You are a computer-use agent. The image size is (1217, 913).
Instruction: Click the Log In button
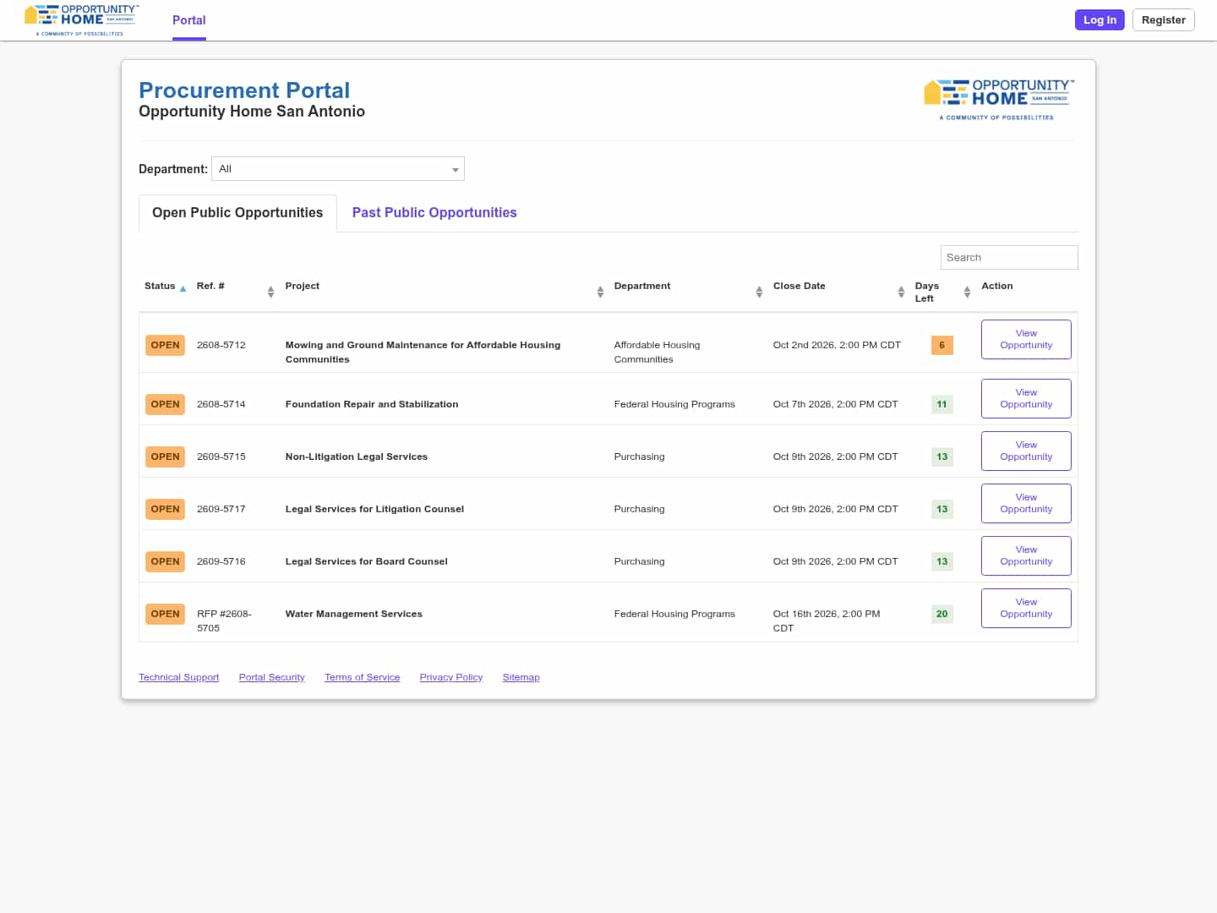1100,20
